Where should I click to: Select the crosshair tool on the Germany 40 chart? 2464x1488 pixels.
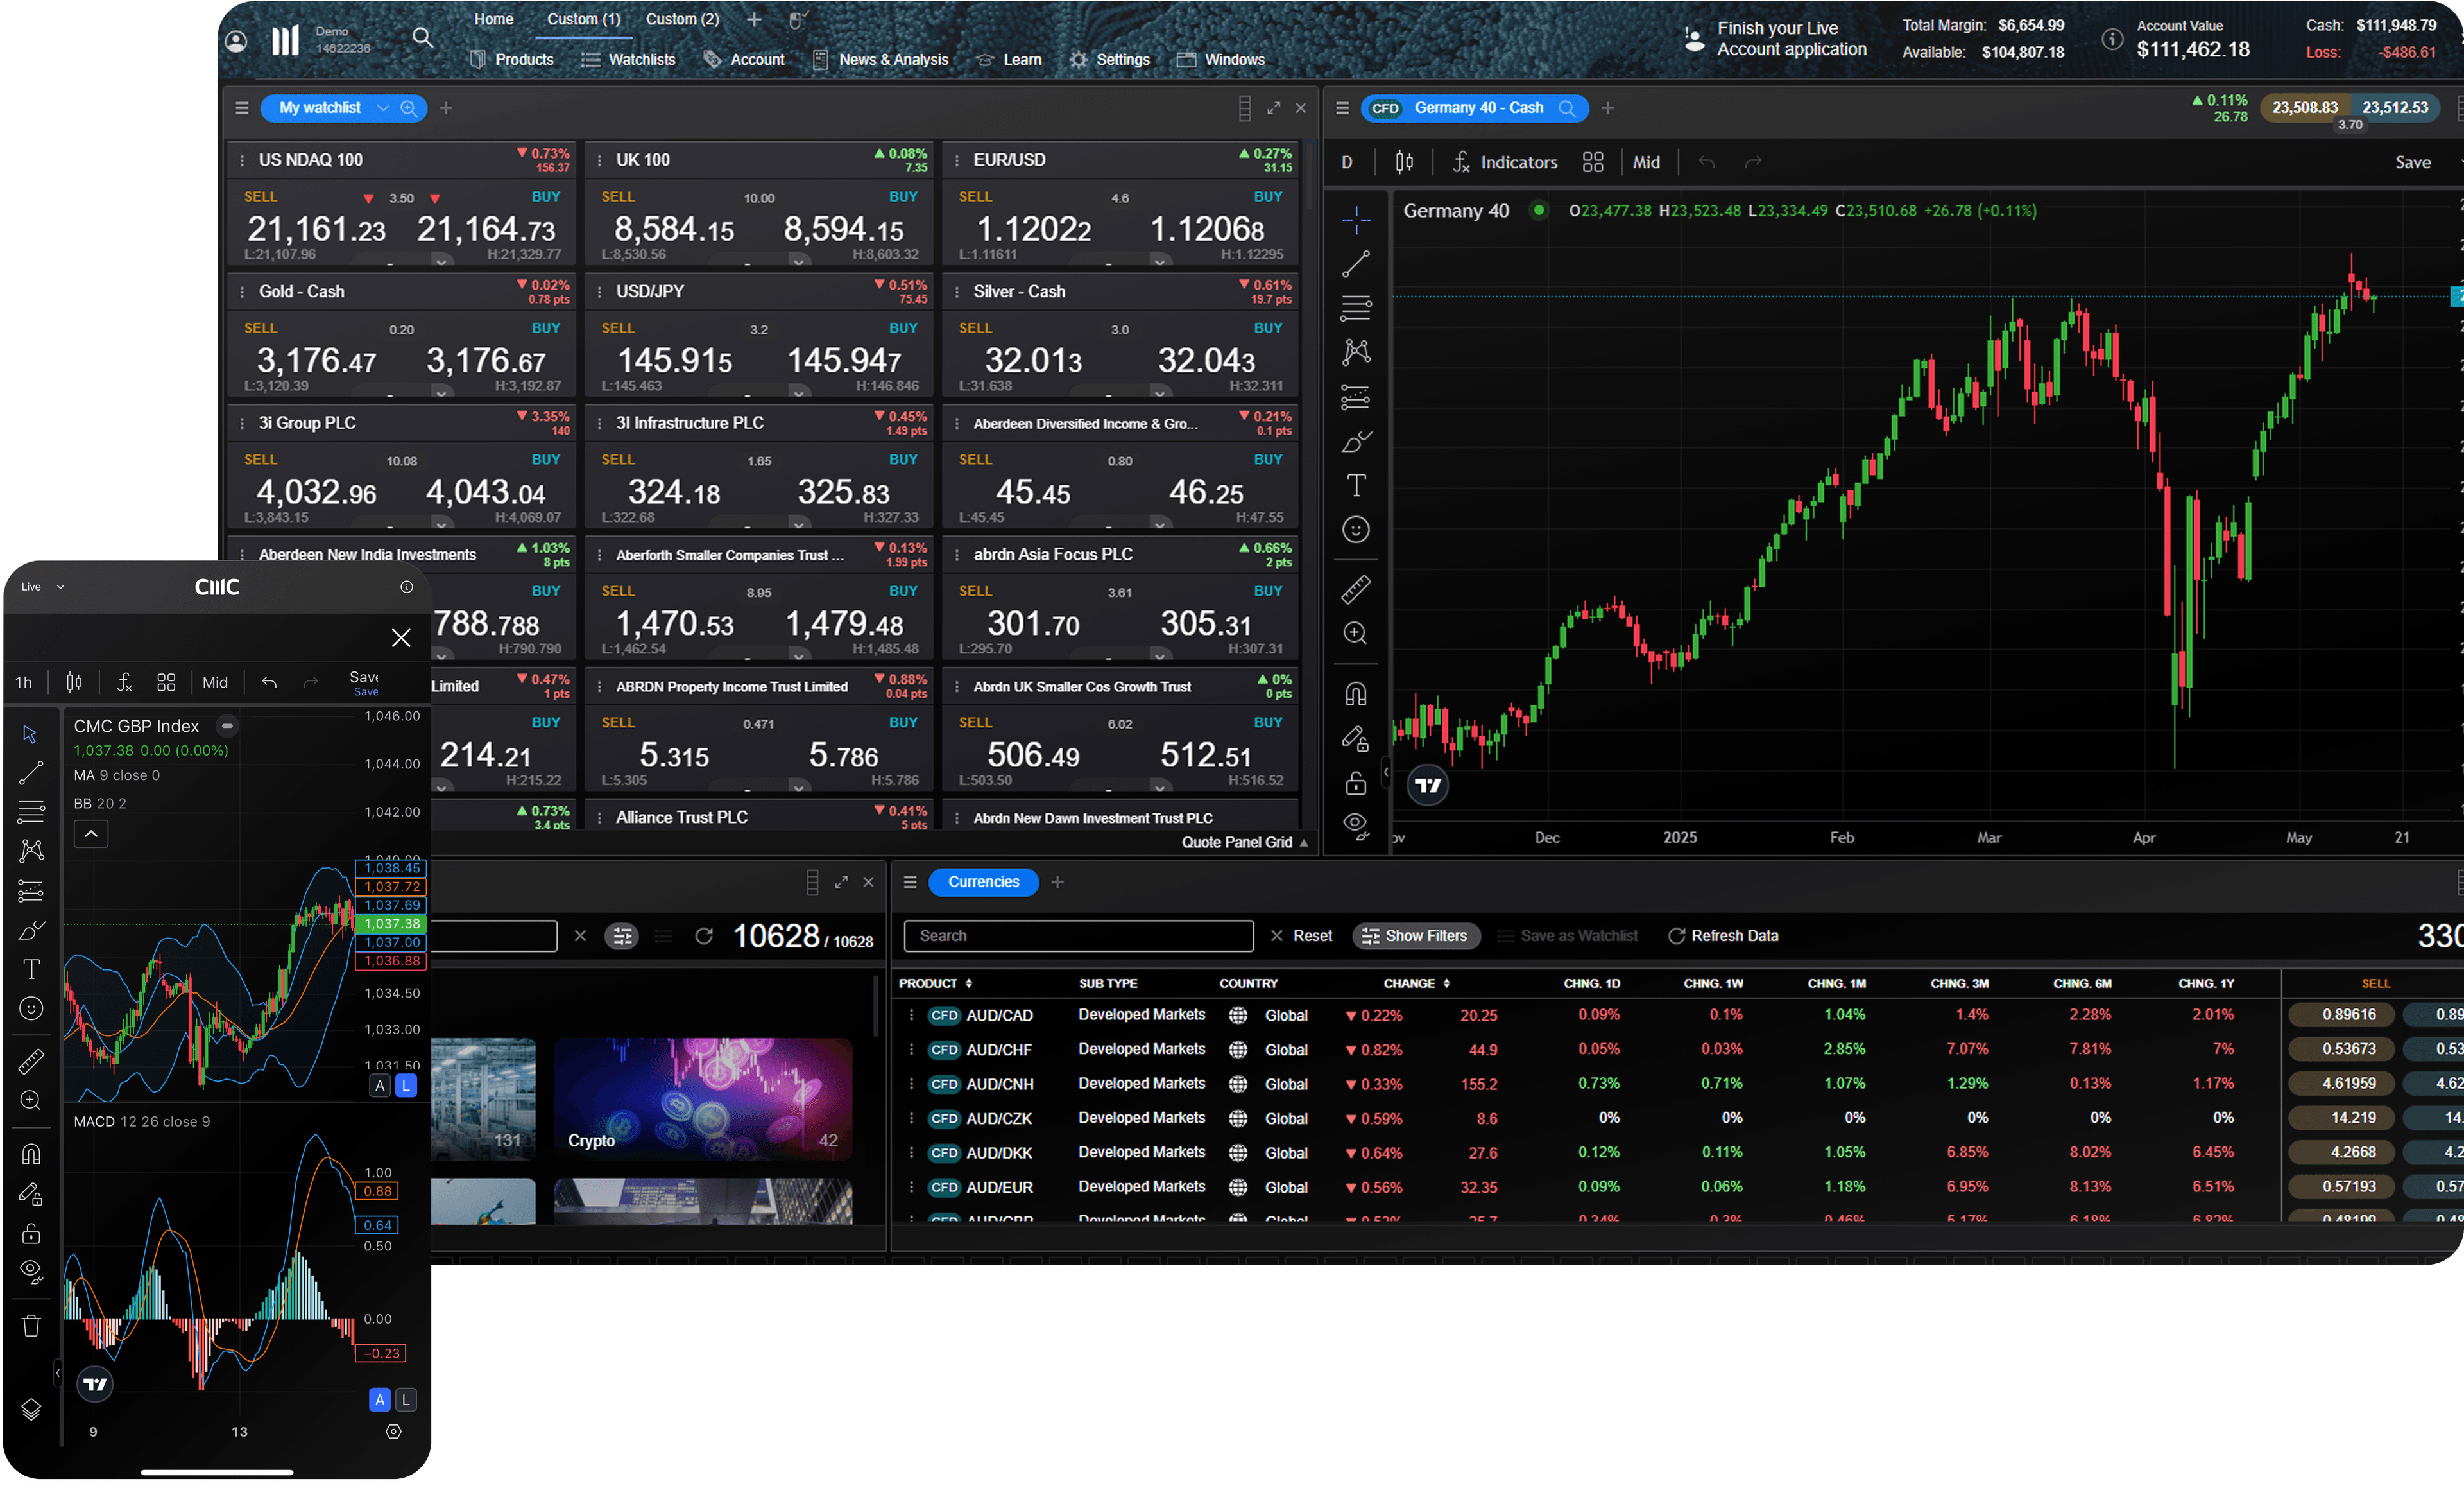[x=1356, y=221]
